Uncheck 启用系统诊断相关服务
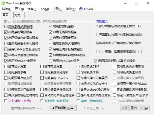 pos(51,49)
